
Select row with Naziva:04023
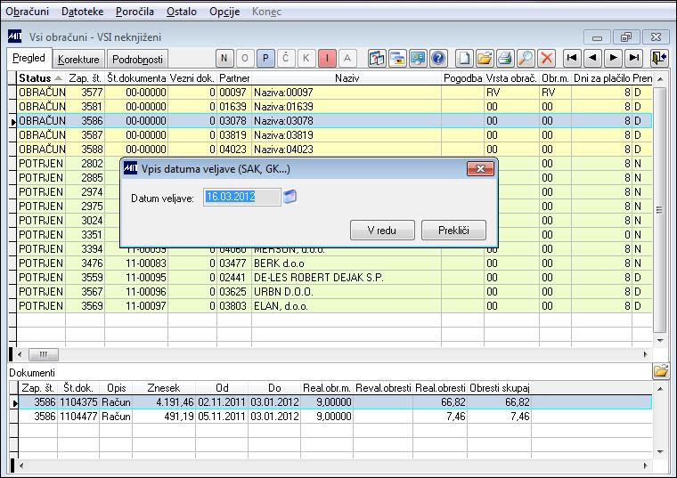(335, 150)
